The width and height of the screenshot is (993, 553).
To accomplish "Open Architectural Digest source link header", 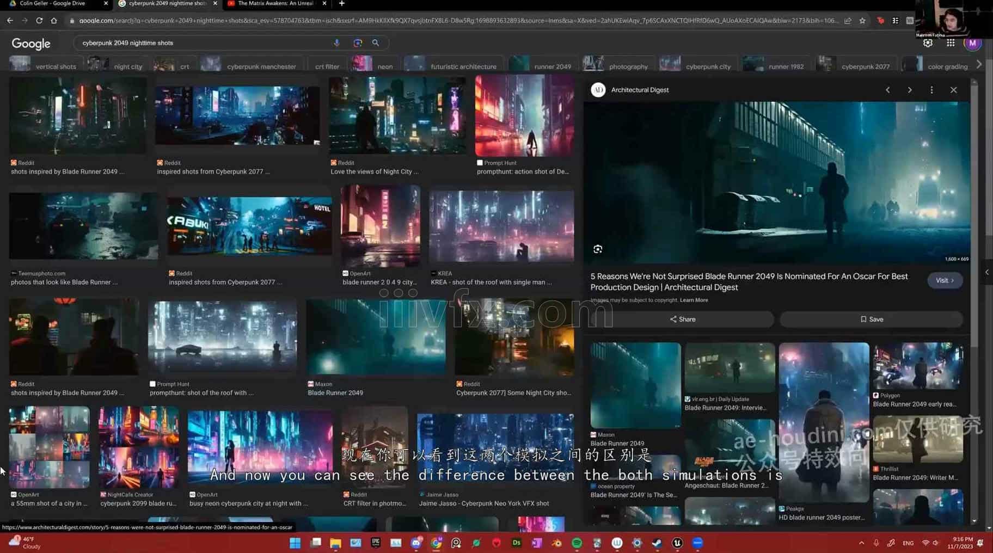I will [x=639, y=90].
